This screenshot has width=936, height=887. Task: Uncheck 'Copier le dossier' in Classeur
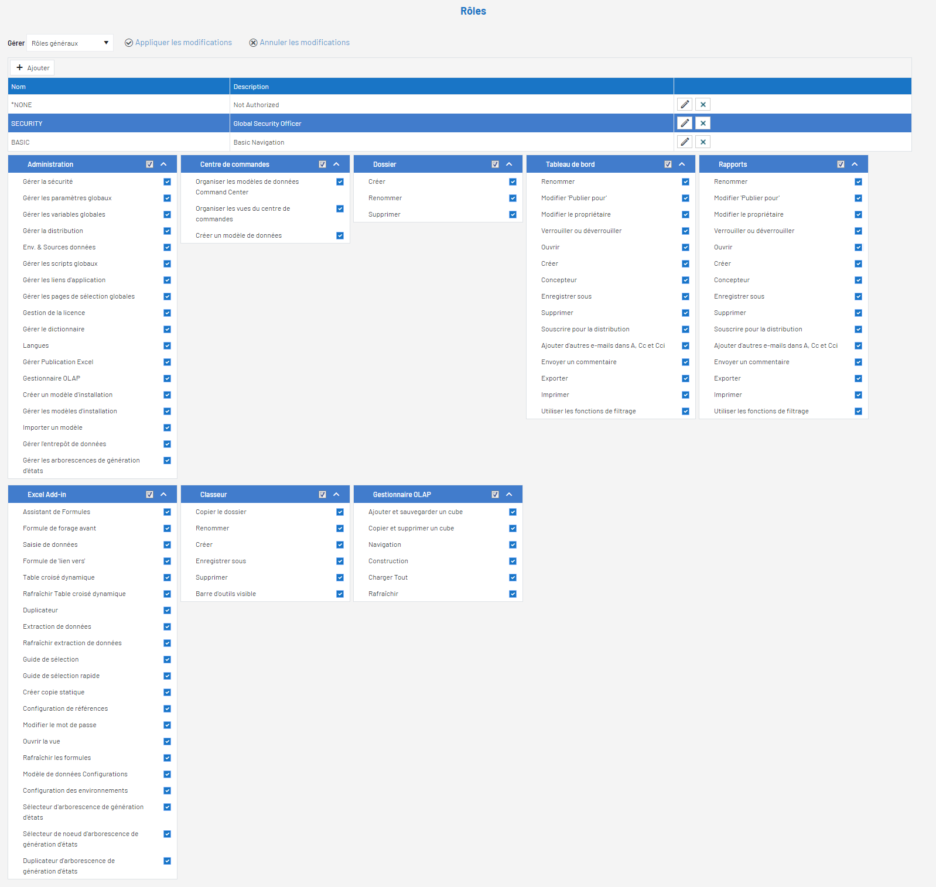coord(340,512)
